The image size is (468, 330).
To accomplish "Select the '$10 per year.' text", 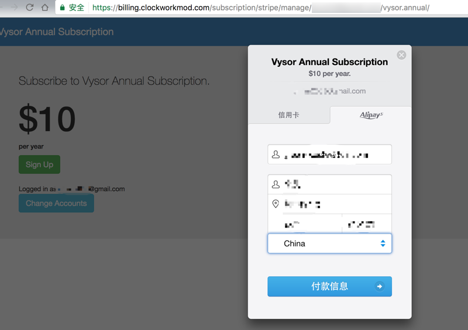I will point(329,74).
